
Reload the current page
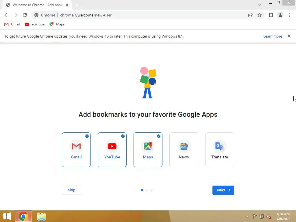(x=25, y=15)
